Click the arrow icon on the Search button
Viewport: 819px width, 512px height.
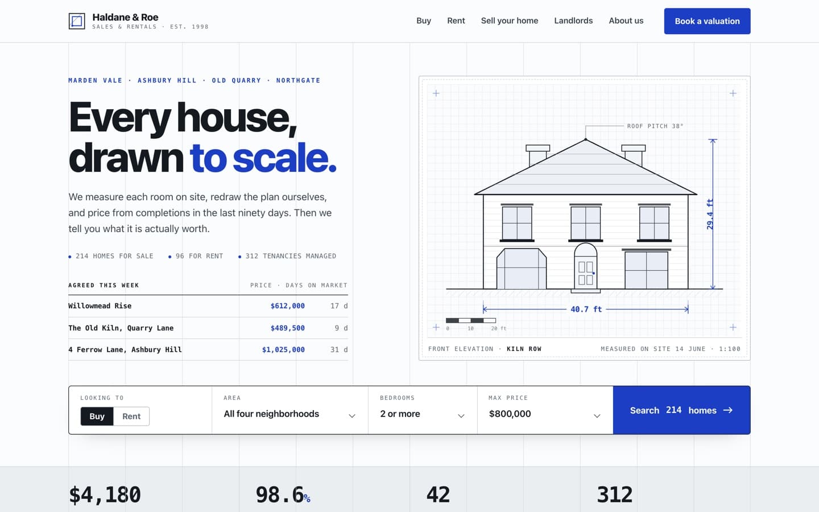(728, 410)
